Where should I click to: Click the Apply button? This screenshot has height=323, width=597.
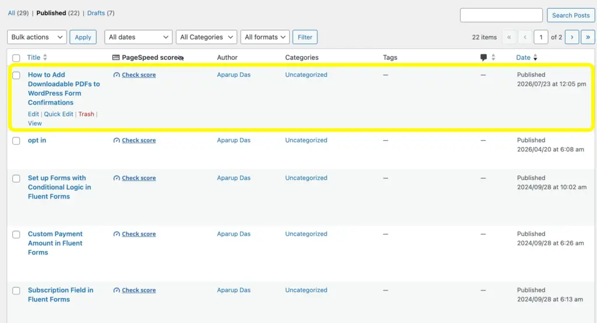click(x=83, y=37)
